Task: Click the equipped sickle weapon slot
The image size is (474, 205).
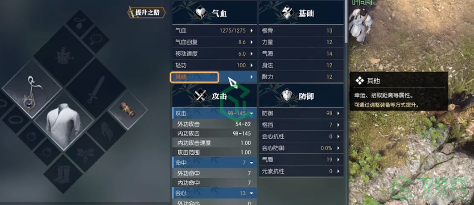Action: pos(32,90)
